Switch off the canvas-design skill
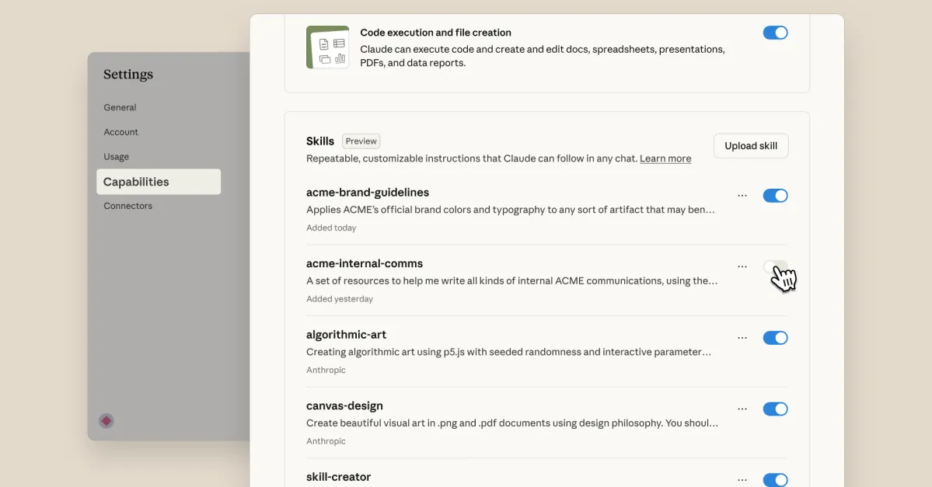Screen dimensions: 932x487 point(775,409)
